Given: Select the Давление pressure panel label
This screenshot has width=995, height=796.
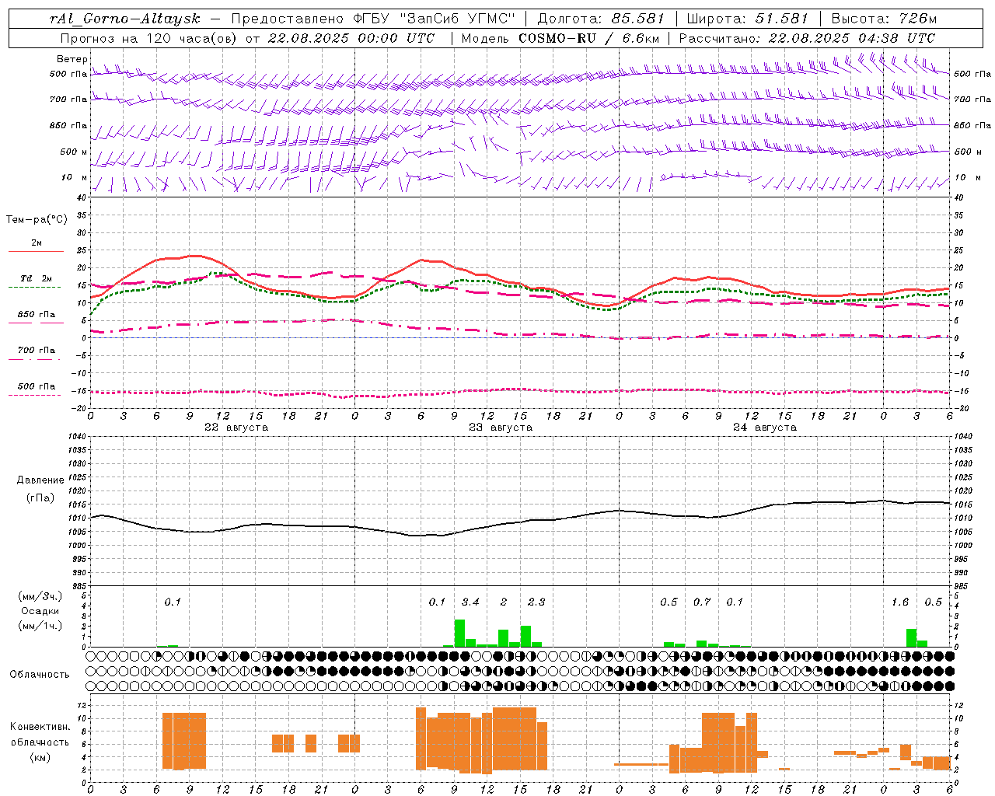Looking at the screenshot, I should coord(40,480).
